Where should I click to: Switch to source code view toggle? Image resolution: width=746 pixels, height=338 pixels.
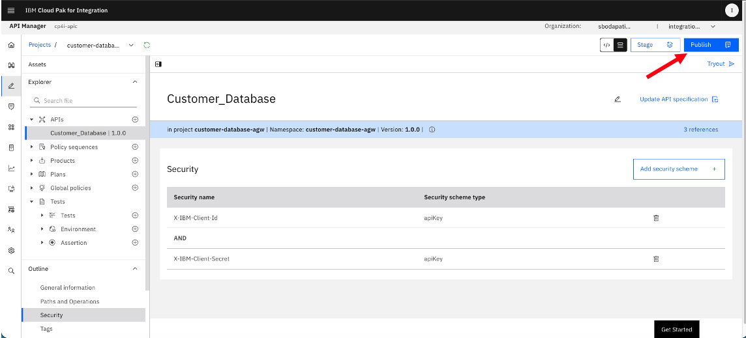[x=606, y=45]
